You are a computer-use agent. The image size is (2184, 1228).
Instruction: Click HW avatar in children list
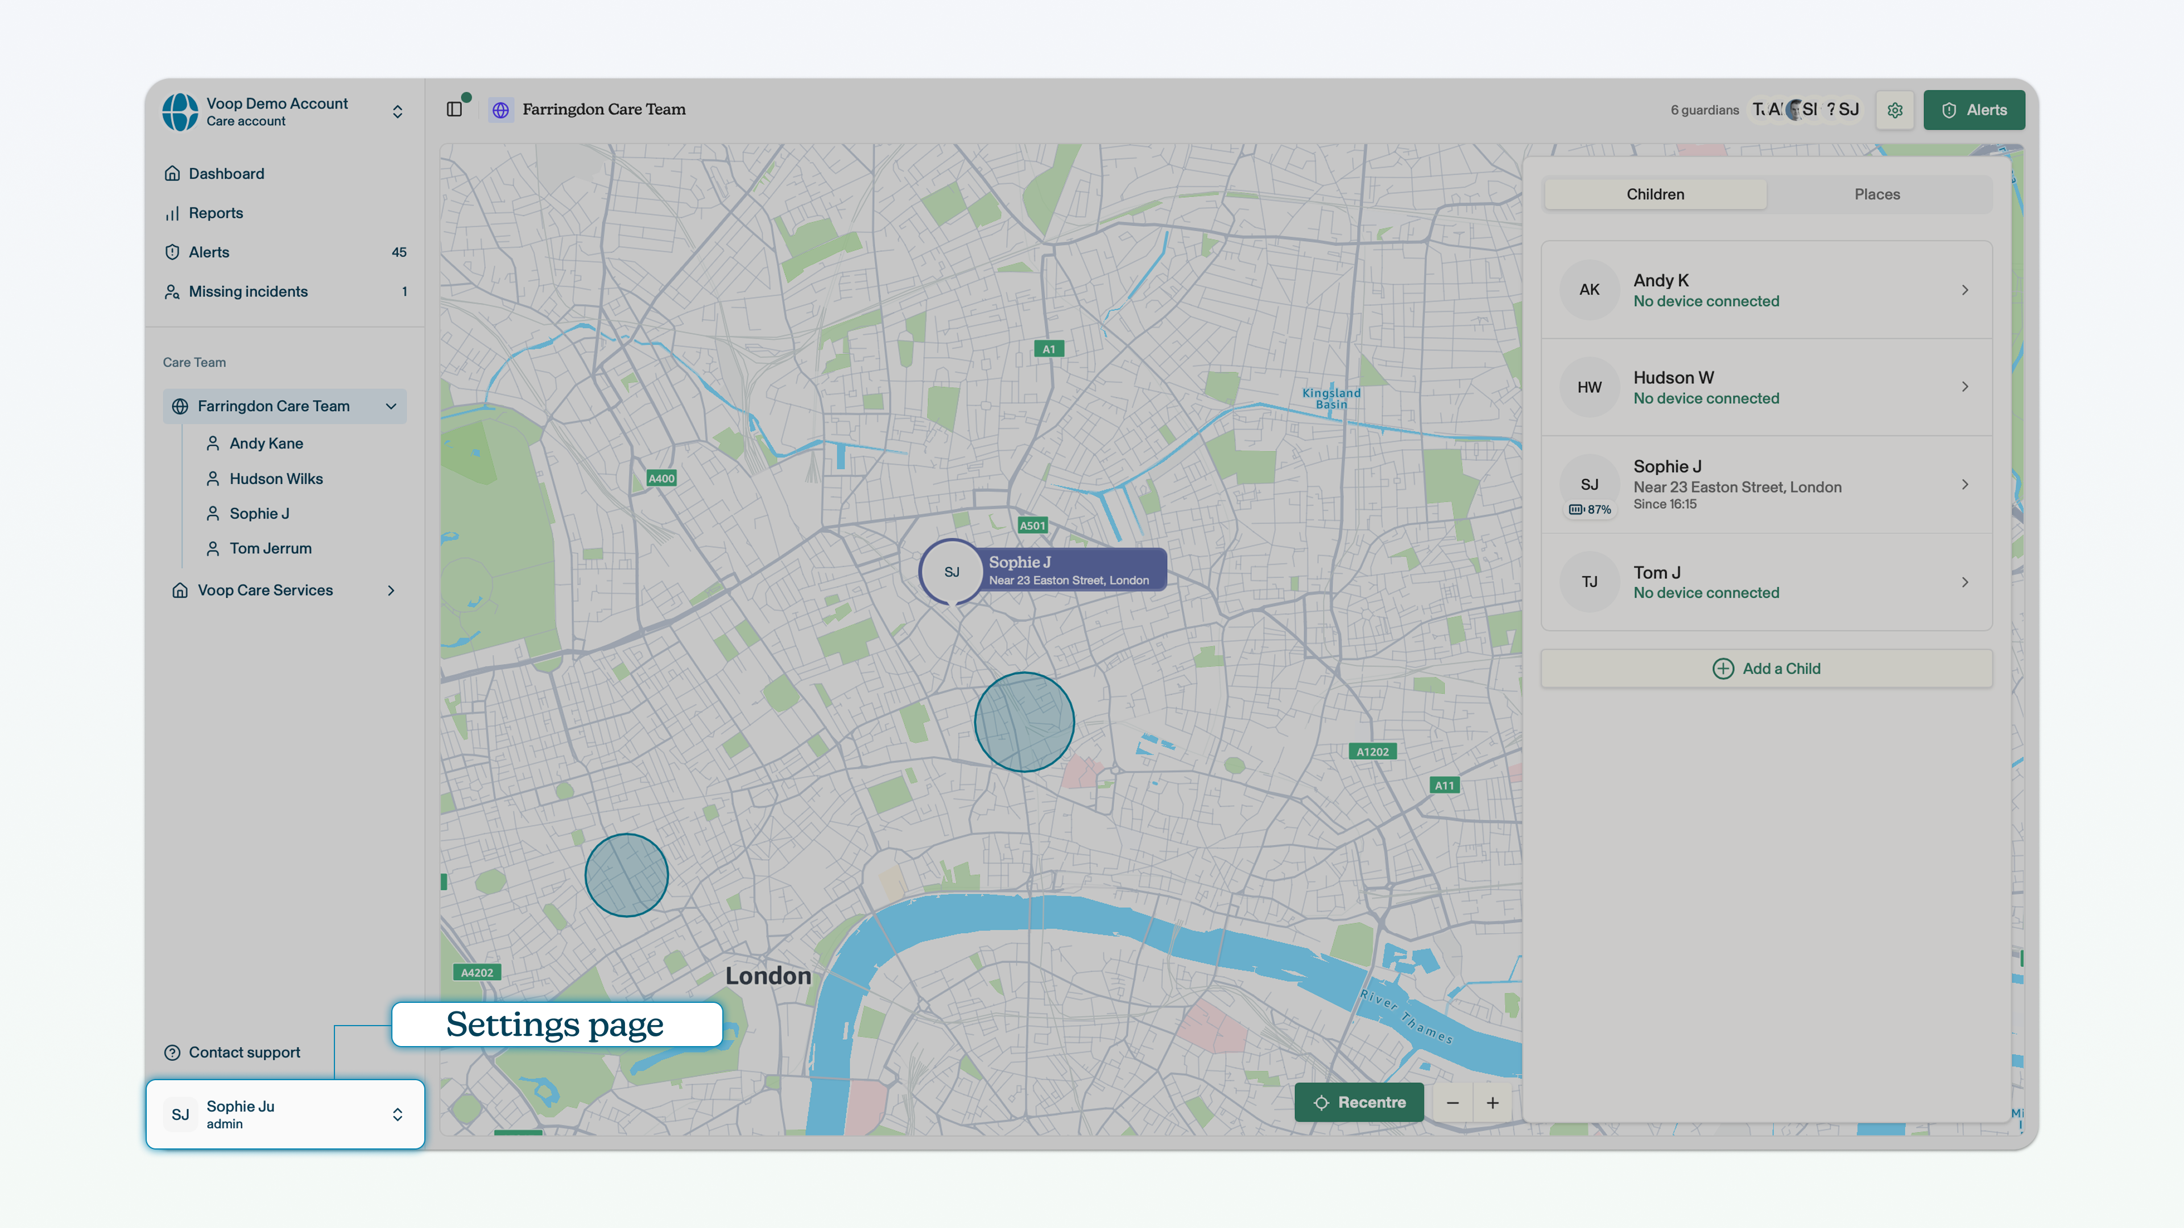[1590, 387]
